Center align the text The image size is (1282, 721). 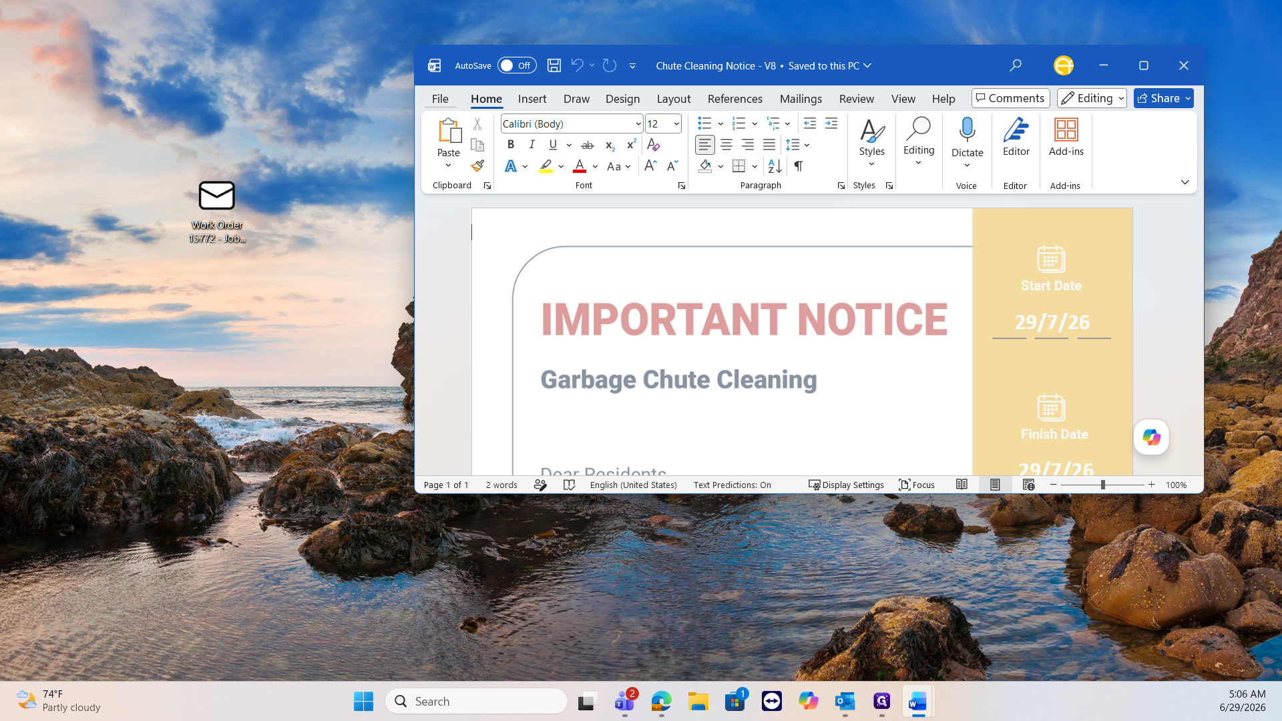(x=726, y=145)
